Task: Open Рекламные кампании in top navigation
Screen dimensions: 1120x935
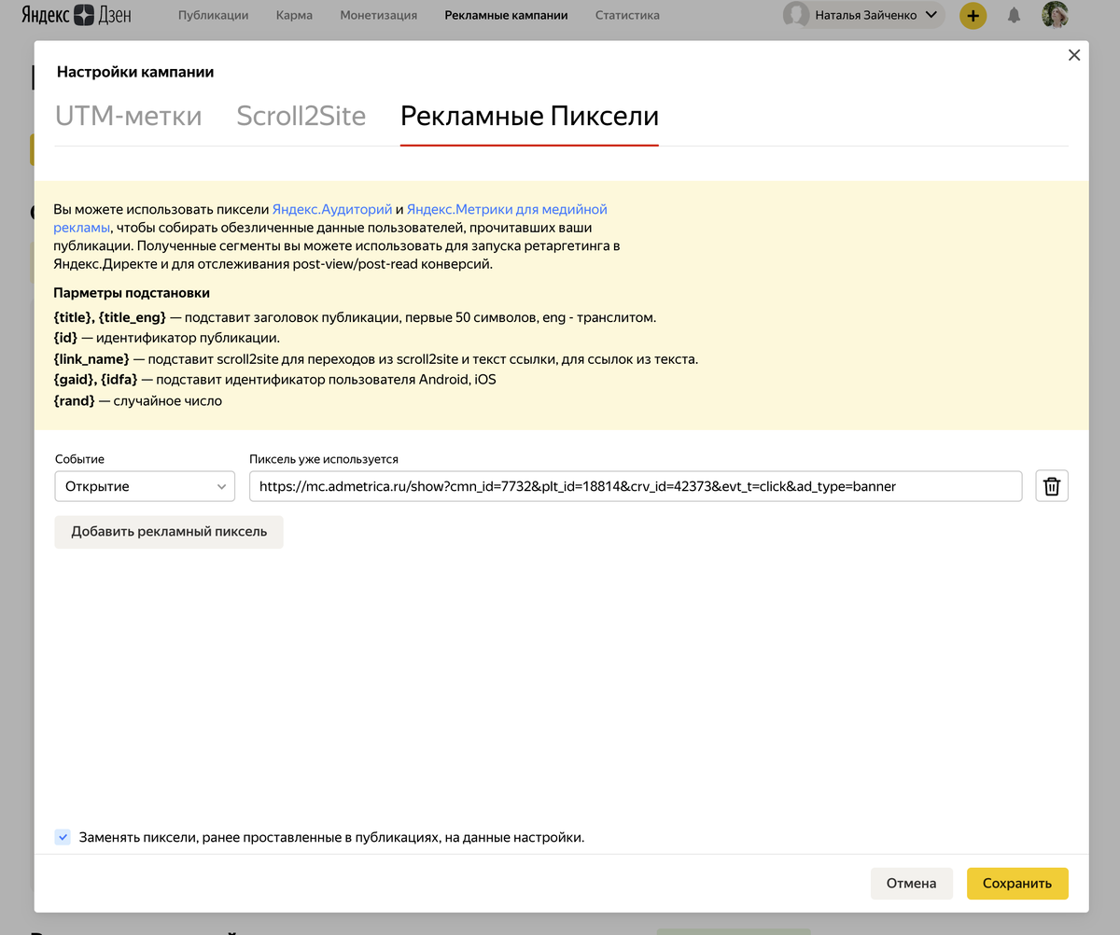Action: click(x=506, y=15)
